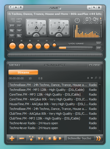The height and width of the screenshot is (149, 110).
Task: Adjust the Volume slider bar
Action: [x=76, y=48]
